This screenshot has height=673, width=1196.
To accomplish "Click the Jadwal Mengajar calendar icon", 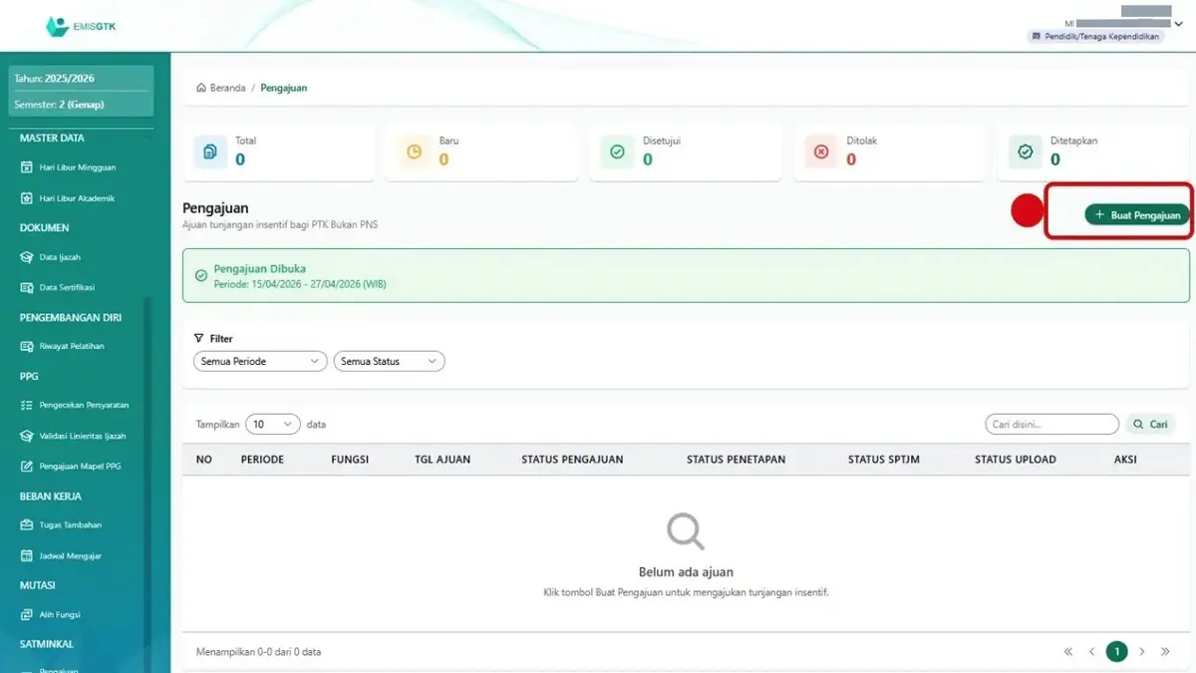I will (x=27, y=555).
